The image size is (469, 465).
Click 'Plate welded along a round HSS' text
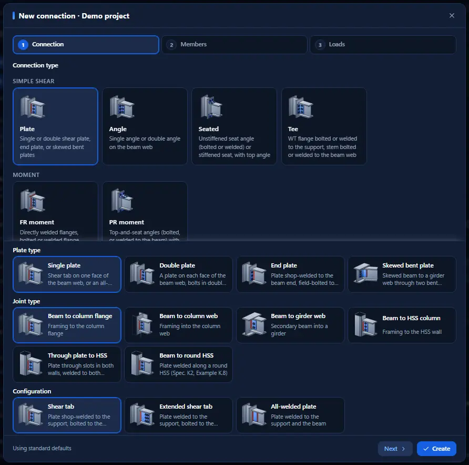(193, 369)
